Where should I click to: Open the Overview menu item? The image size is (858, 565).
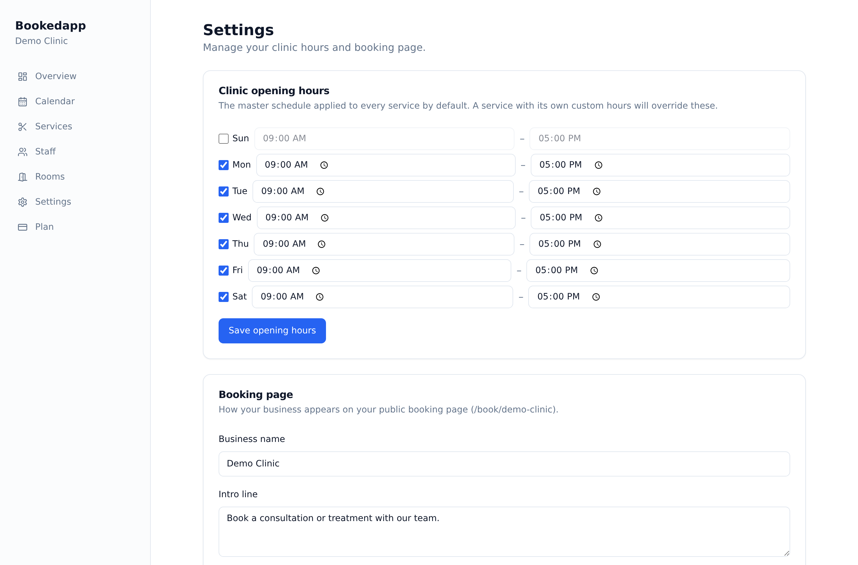coord(75,76)
